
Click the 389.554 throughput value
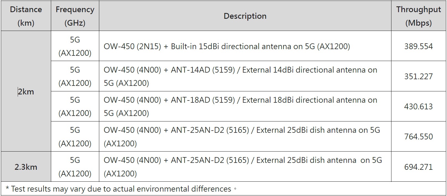pyautogui.click(x=418, y=46)
